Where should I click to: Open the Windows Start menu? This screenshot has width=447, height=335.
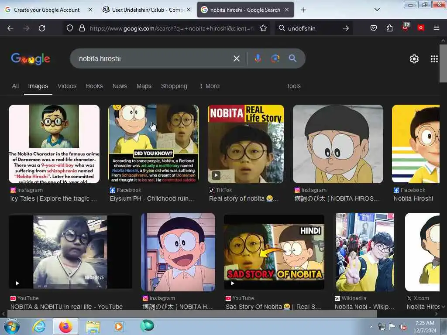click(12, 326)
